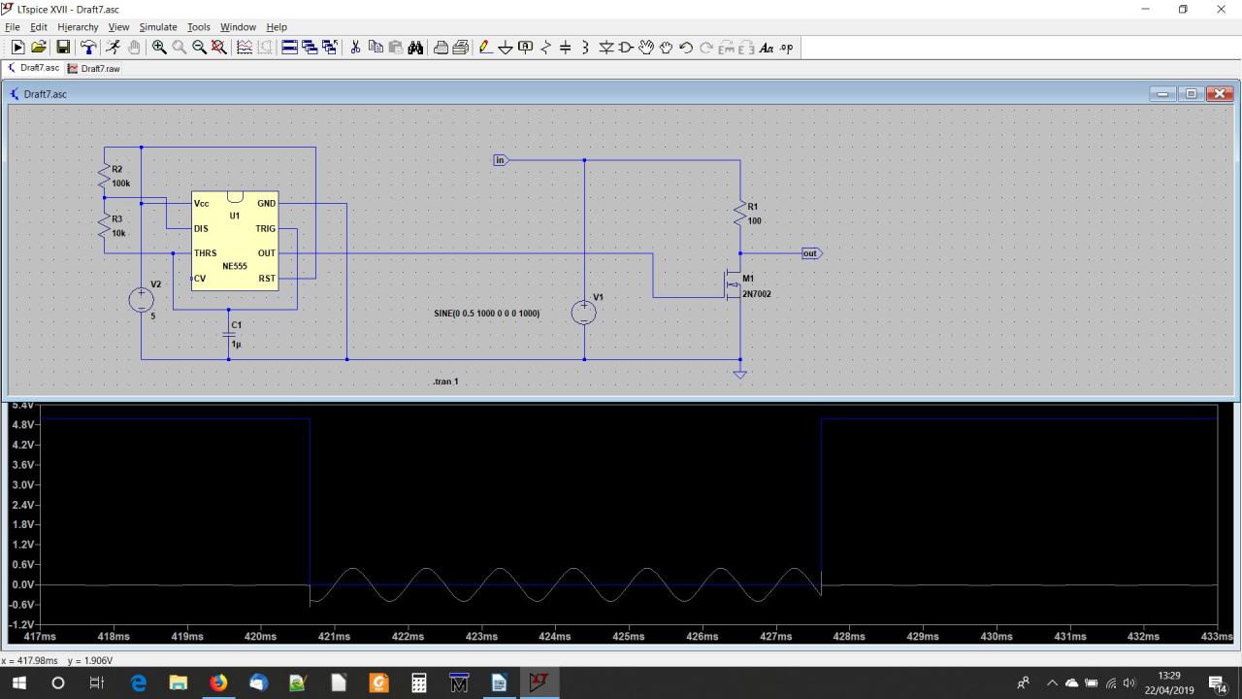Open the Simulate menu
1242x699 pixels.
[x=157, y=27]
